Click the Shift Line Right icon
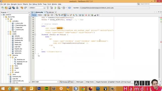The height and width of the screenshot is (91, 162). click(83, 15)
